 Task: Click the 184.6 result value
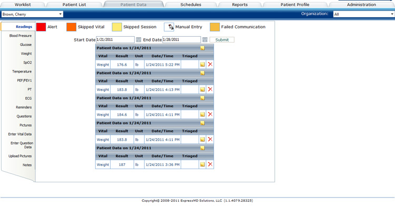coord(122,115)
